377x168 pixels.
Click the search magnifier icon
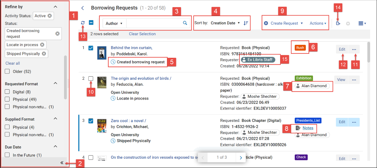[185, 23]
